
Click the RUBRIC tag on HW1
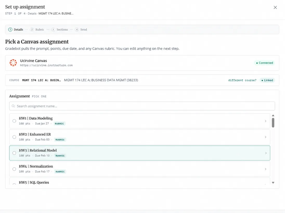click(x=59, y=124)
